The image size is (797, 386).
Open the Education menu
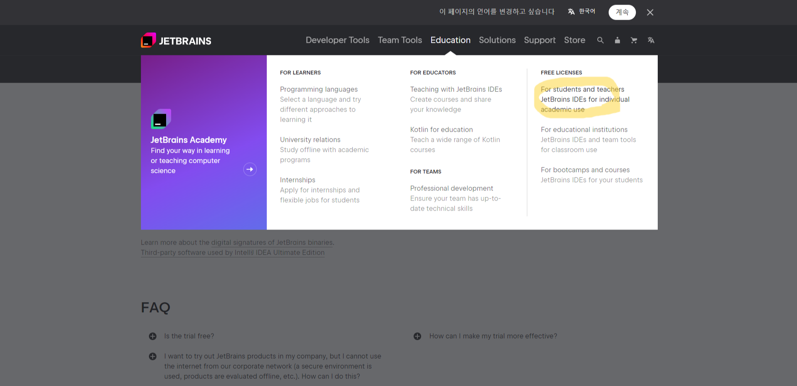pyautogui.click(x=451, y=40)
